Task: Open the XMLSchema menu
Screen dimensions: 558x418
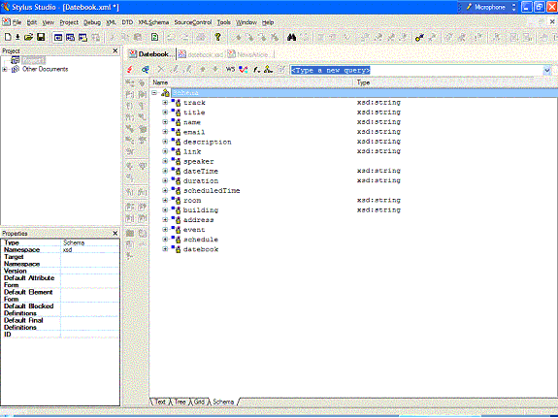Action: (153, 22)
